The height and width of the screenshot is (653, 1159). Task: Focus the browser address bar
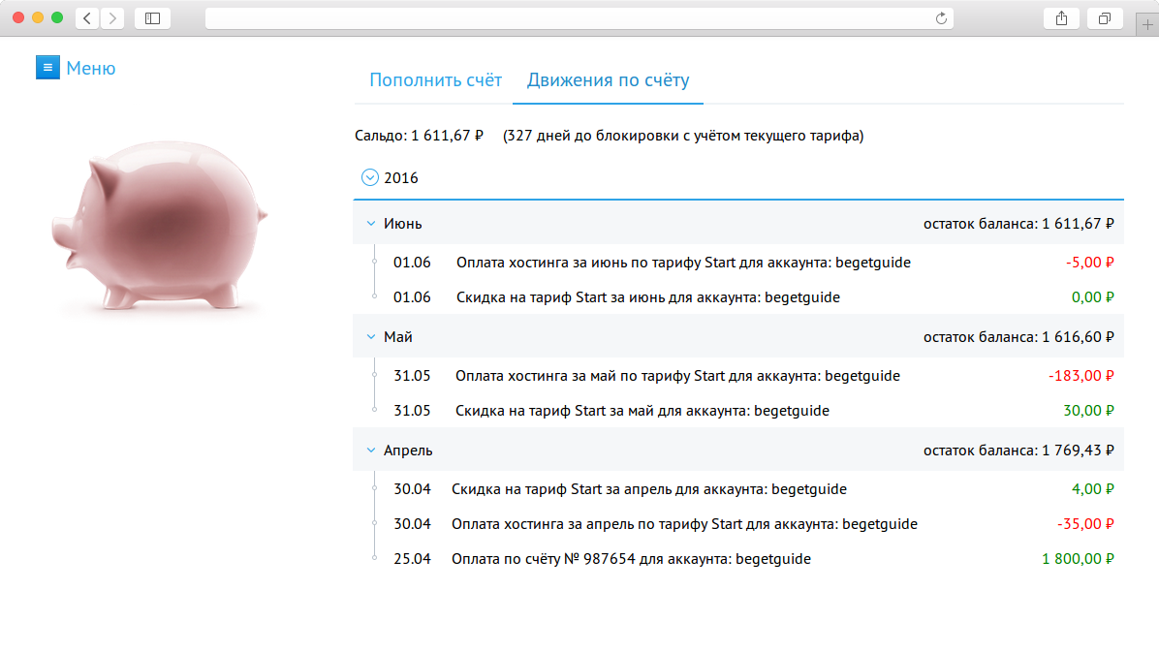(579, 18)
